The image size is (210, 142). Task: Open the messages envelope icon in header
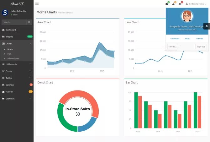click(x=167, y=4)
